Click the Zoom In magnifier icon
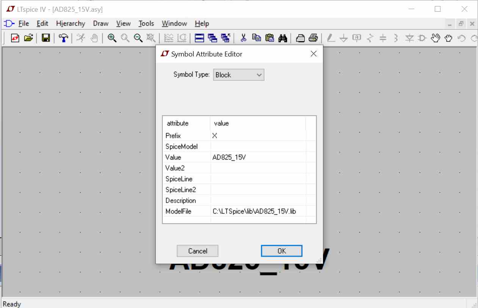The image size is (478, 308). [112, 38]
